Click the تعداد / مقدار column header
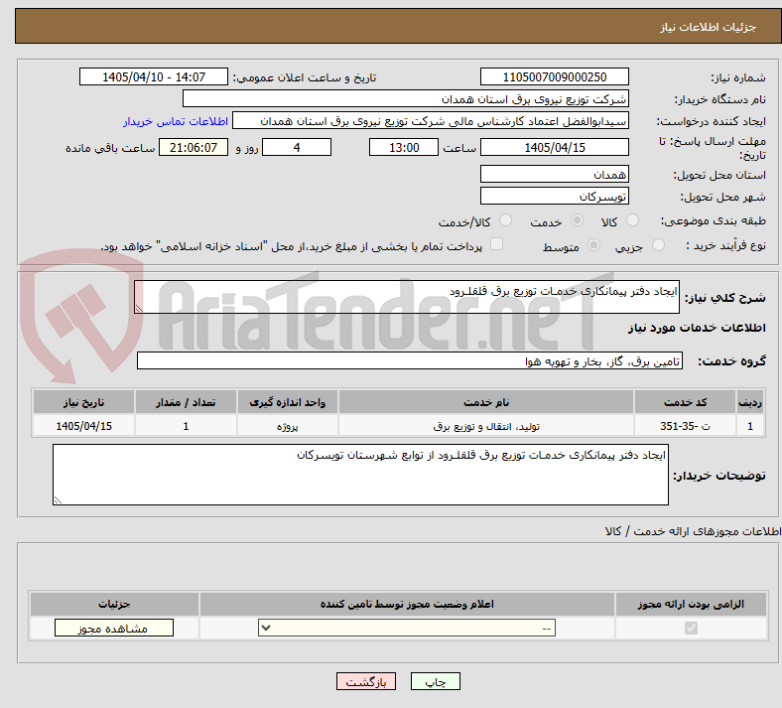Viewport: 782px width, 708px height. (x=186, y=402)
